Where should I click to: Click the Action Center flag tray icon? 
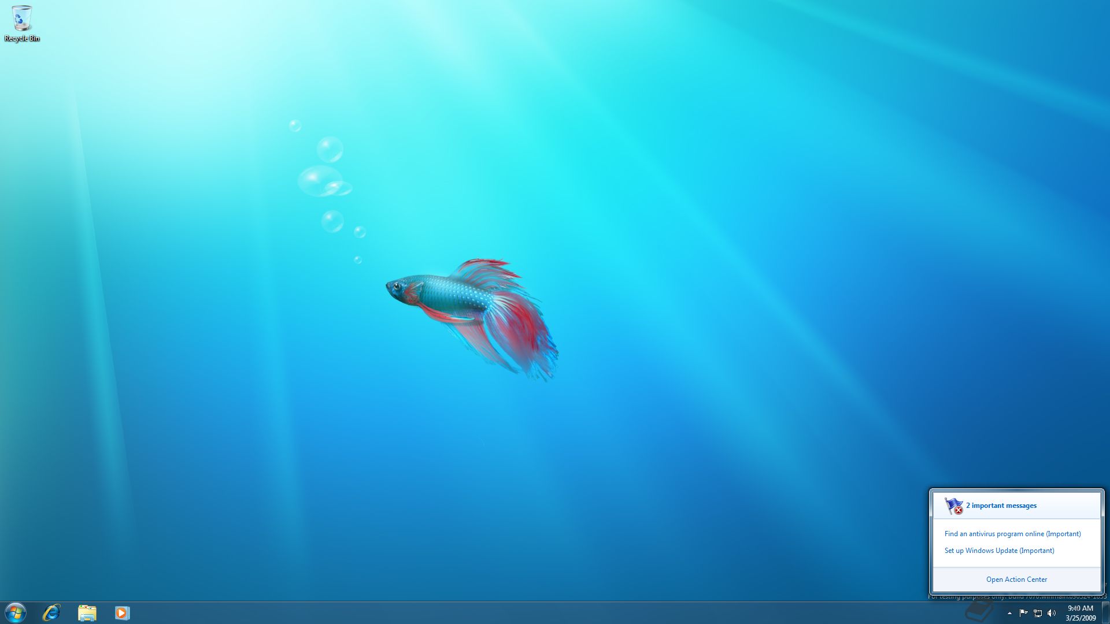click(1023, 613)
